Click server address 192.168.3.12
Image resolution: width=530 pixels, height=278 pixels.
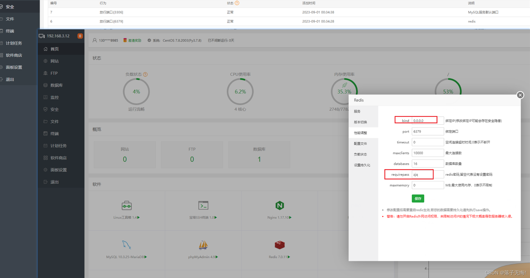58,36
